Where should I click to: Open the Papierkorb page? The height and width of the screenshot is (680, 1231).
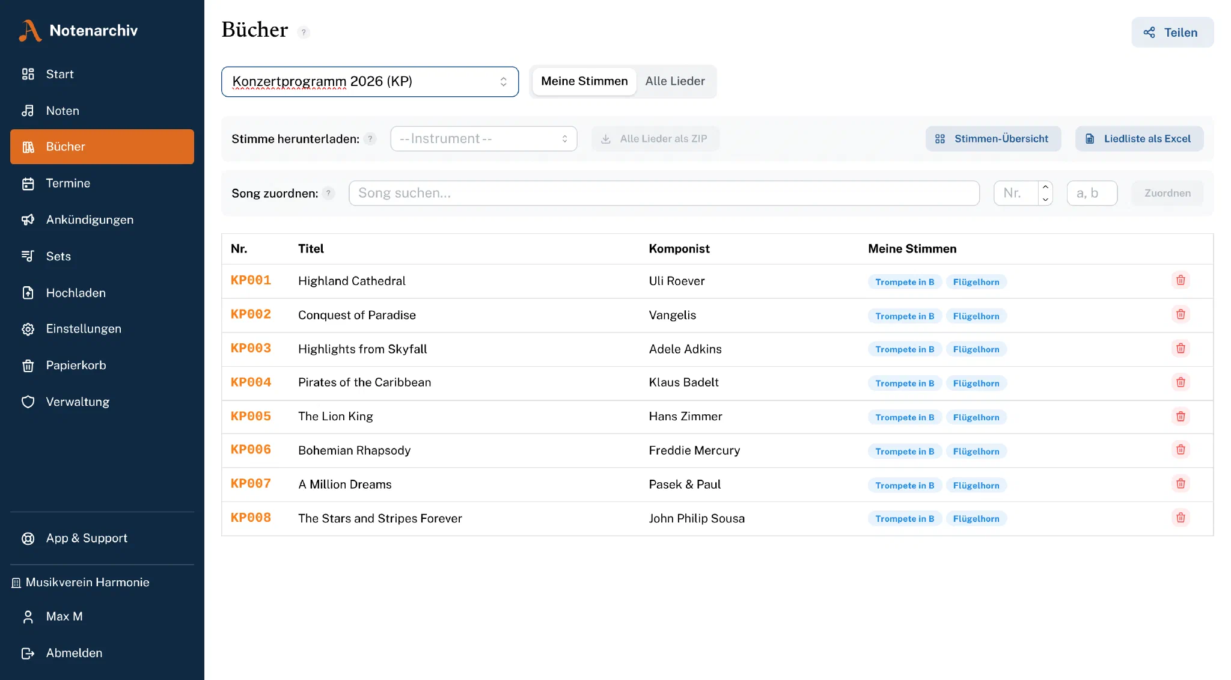tap(102, 366)
